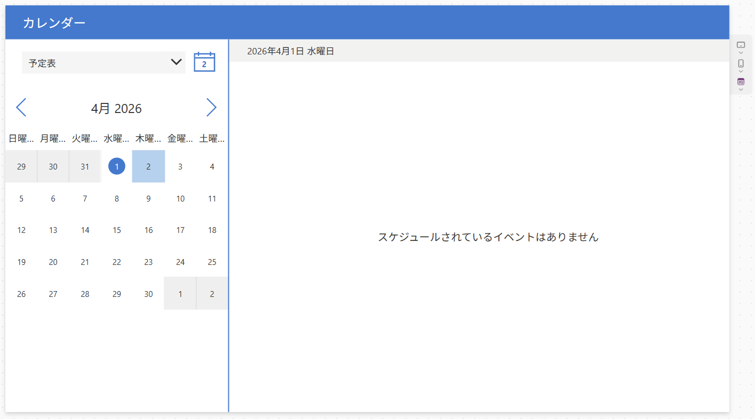
Task: Click the tablet layout icon
Action: coord(741,45)
